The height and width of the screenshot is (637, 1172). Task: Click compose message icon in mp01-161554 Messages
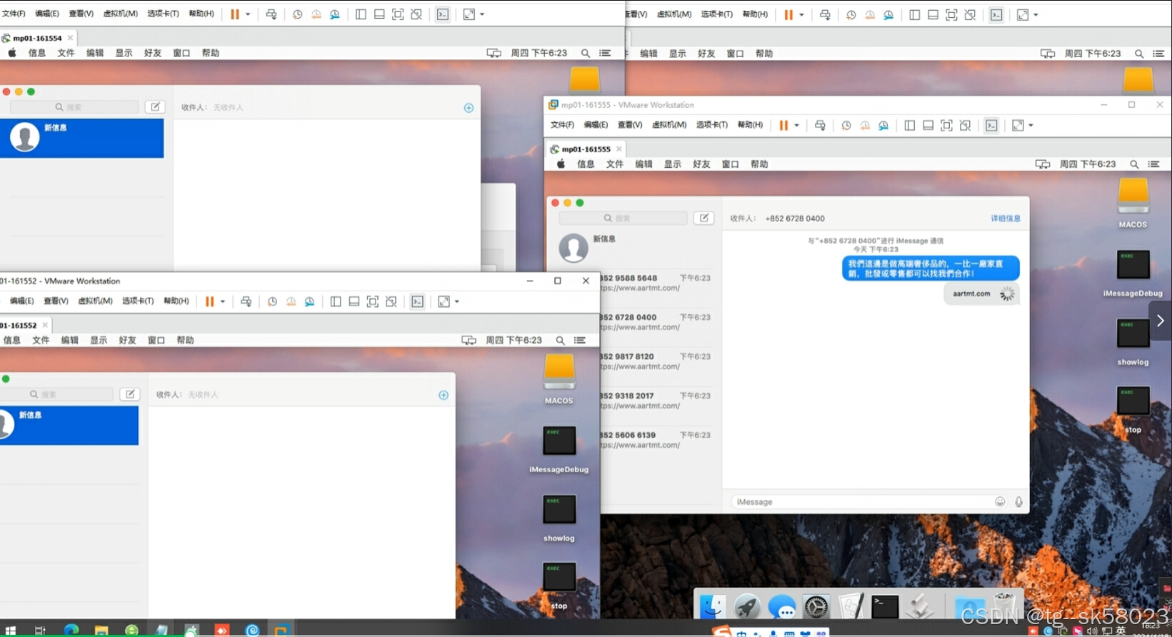click(155, 106)
